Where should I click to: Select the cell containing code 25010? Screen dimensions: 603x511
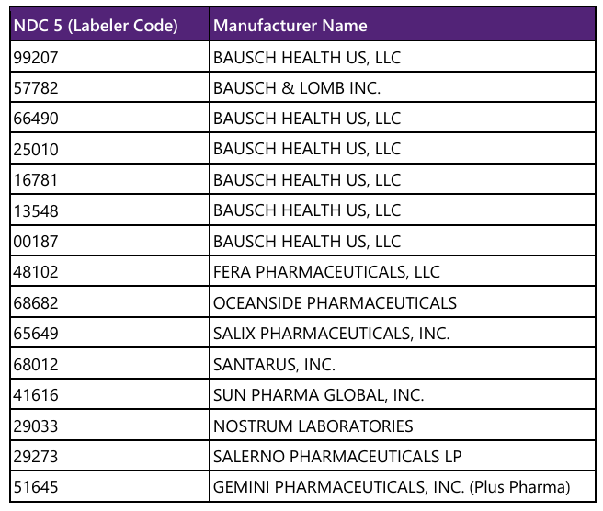tap(35, 149)
